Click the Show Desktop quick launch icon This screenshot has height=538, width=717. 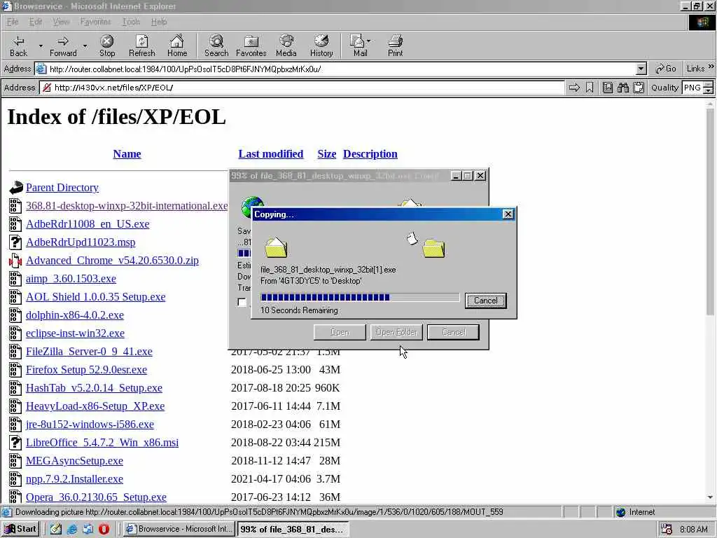56,529
